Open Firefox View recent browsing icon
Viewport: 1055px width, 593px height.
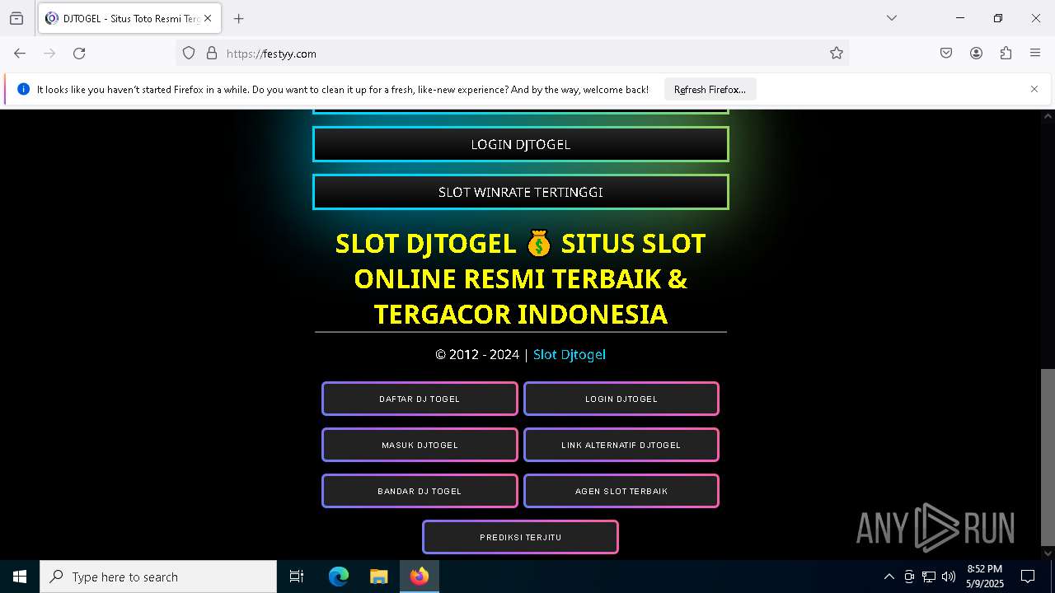coord(16,18)
